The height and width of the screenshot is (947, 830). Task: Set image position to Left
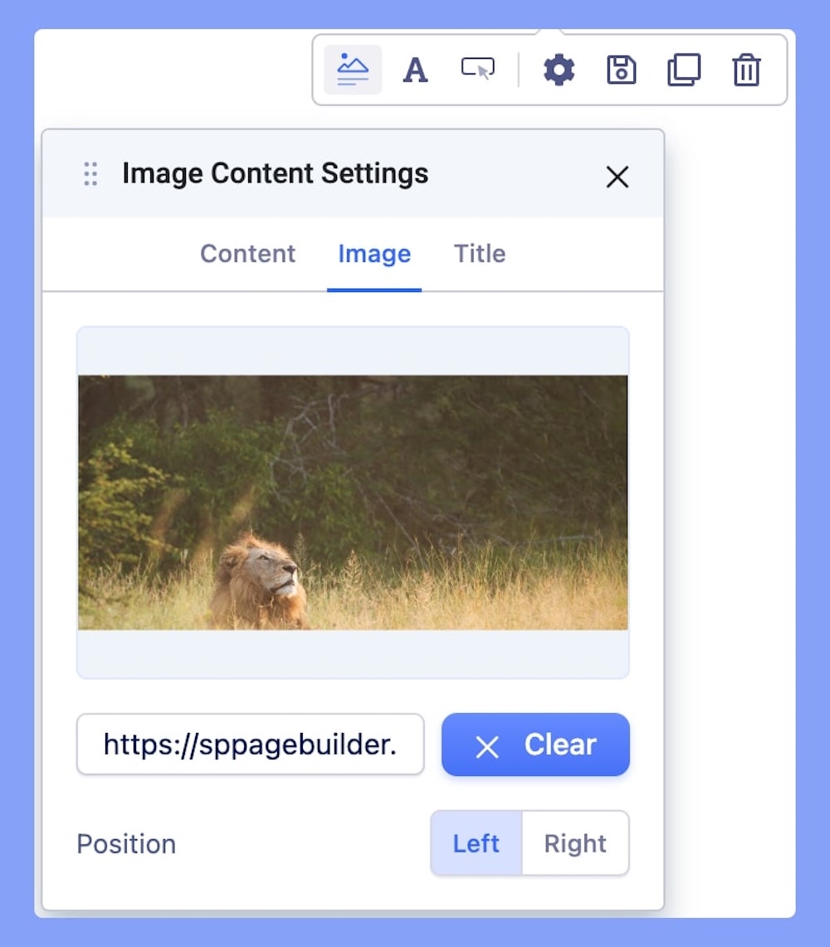[476, 843]
